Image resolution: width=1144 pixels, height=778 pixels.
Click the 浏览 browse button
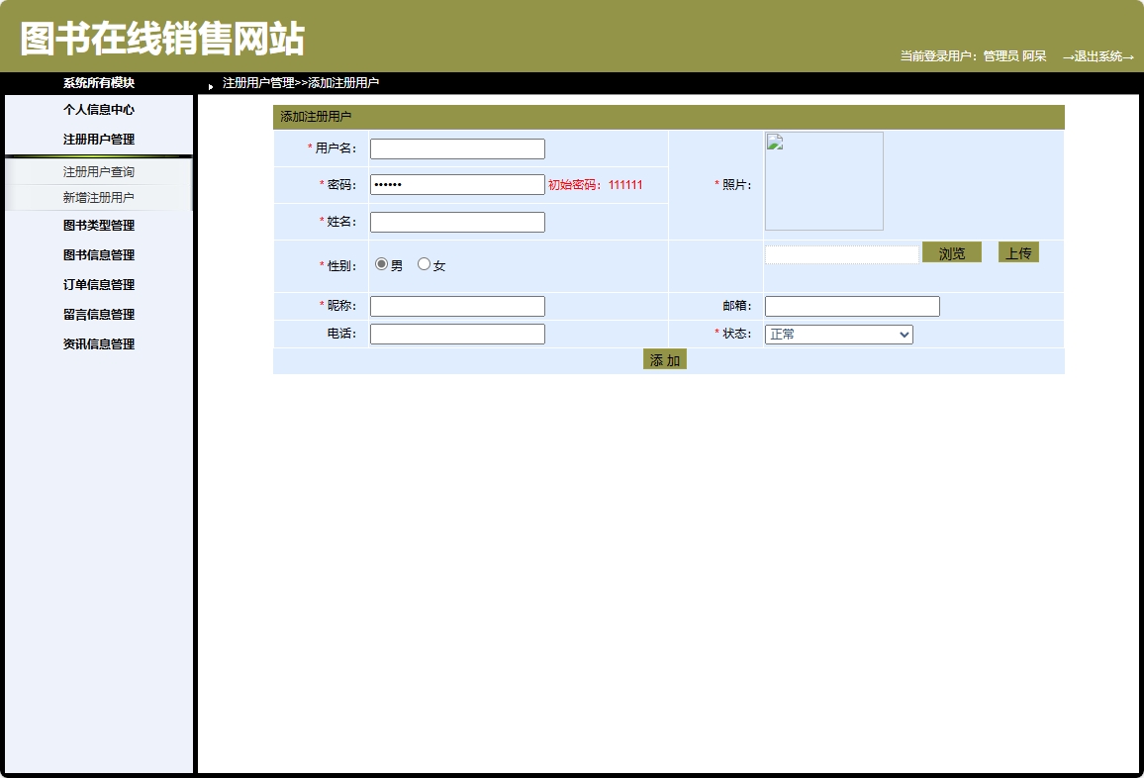(950, 252)
